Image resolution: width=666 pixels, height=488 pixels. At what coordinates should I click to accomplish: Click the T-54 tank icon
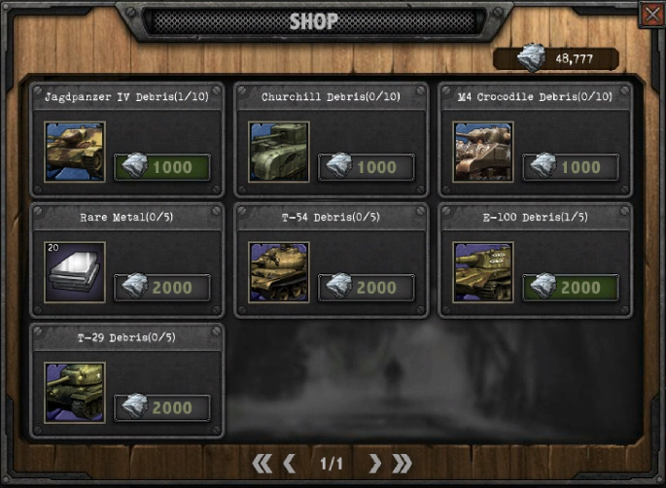coord(279,272)
